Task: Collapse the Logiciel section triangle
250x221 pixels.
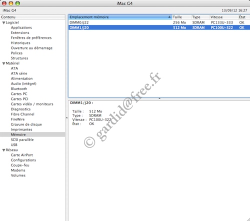Action: [x=3, y=23]
